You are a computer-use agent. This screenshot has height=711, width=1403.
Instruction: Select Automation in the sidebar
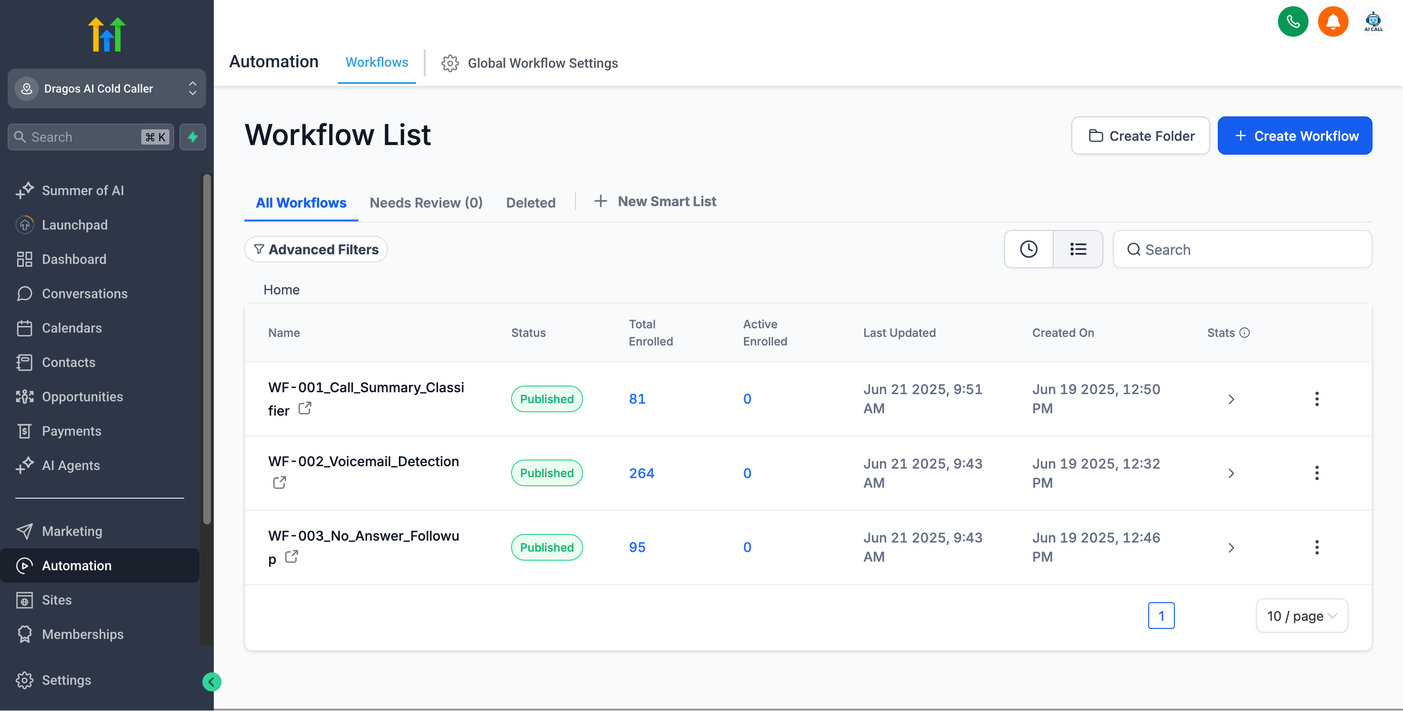click(100, 565)
